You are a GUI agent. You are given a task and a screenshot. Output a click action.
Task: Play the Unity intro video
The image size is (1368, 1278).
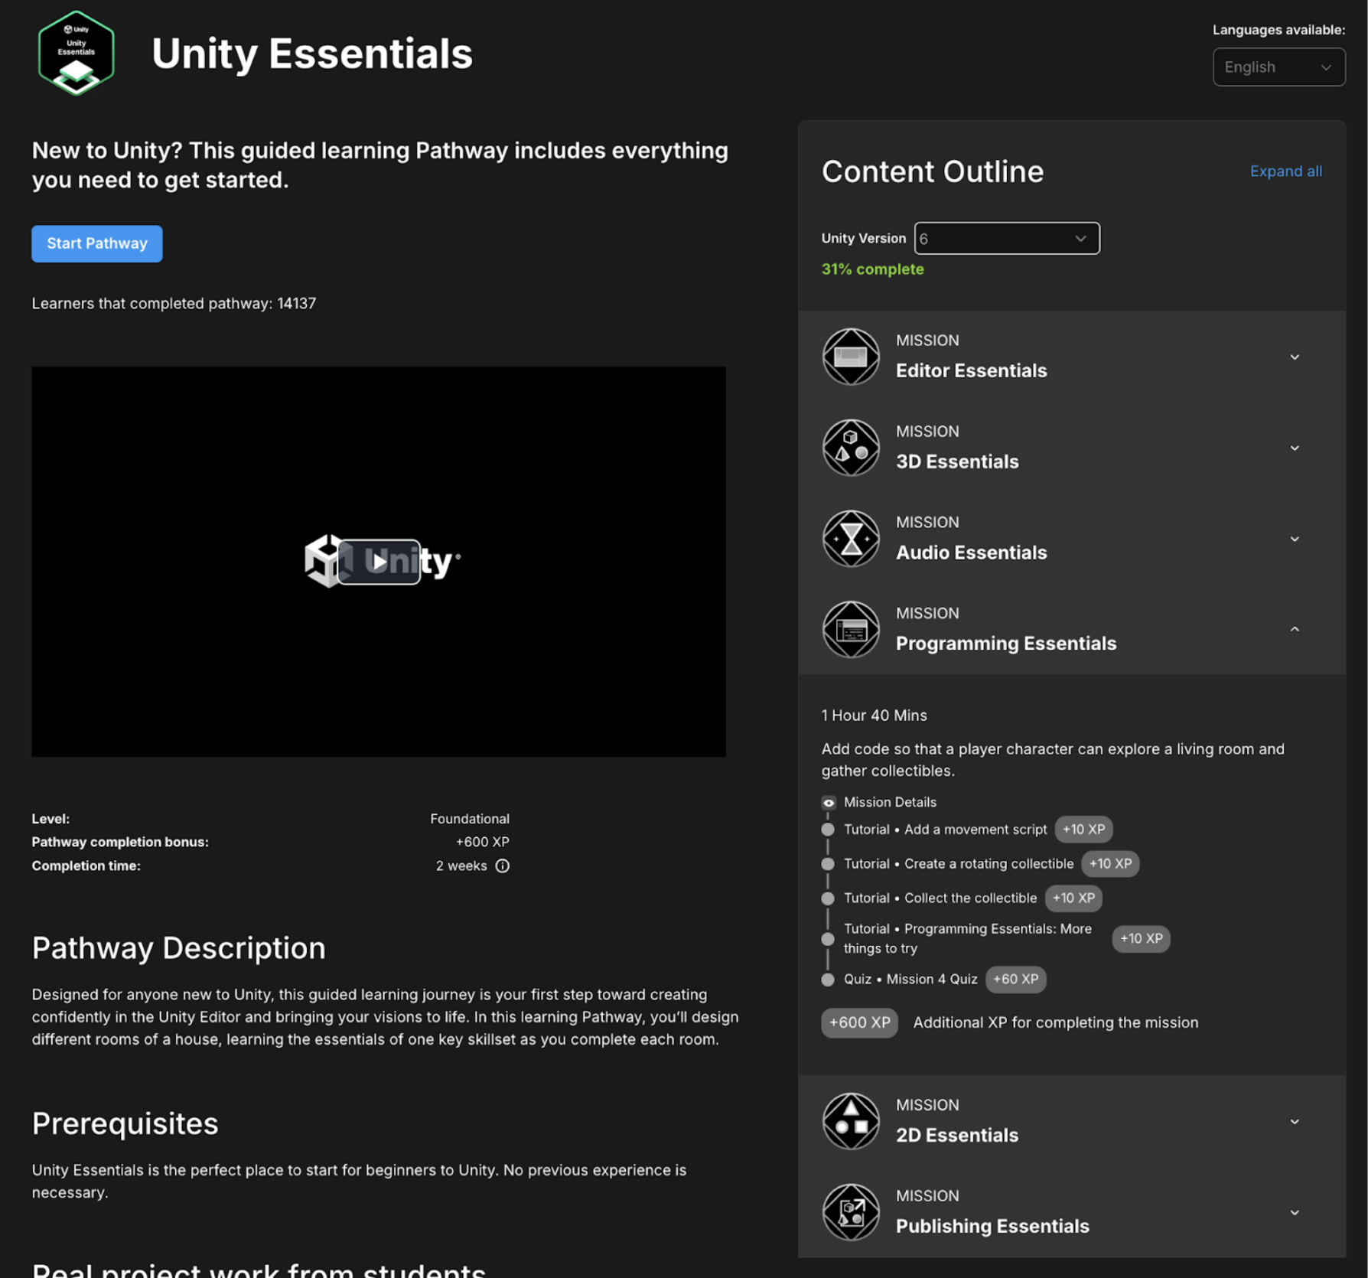[379, 562]
